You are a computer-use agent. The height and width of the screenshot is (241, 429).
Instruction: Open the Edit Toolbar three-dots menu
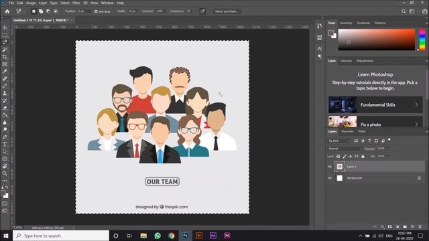(5, 181)
